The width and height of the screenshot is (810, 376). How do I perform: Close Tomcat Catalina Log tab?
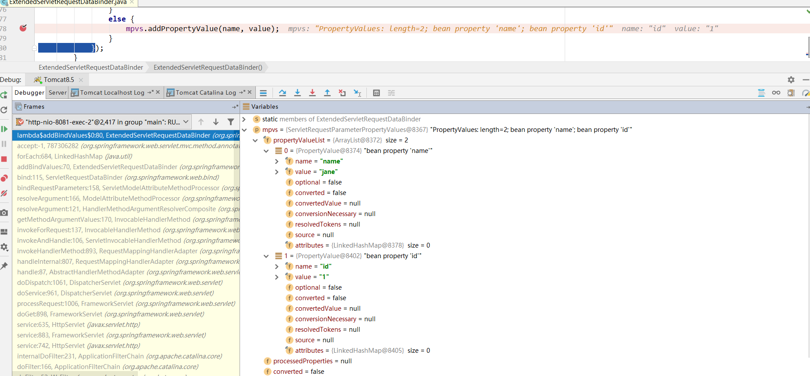(x=250, y=92)
